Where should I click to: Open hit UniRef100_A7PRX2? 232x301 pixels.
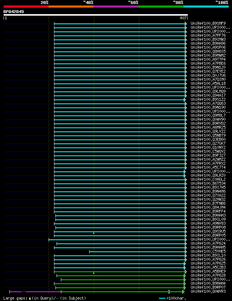tap(208, 163)
